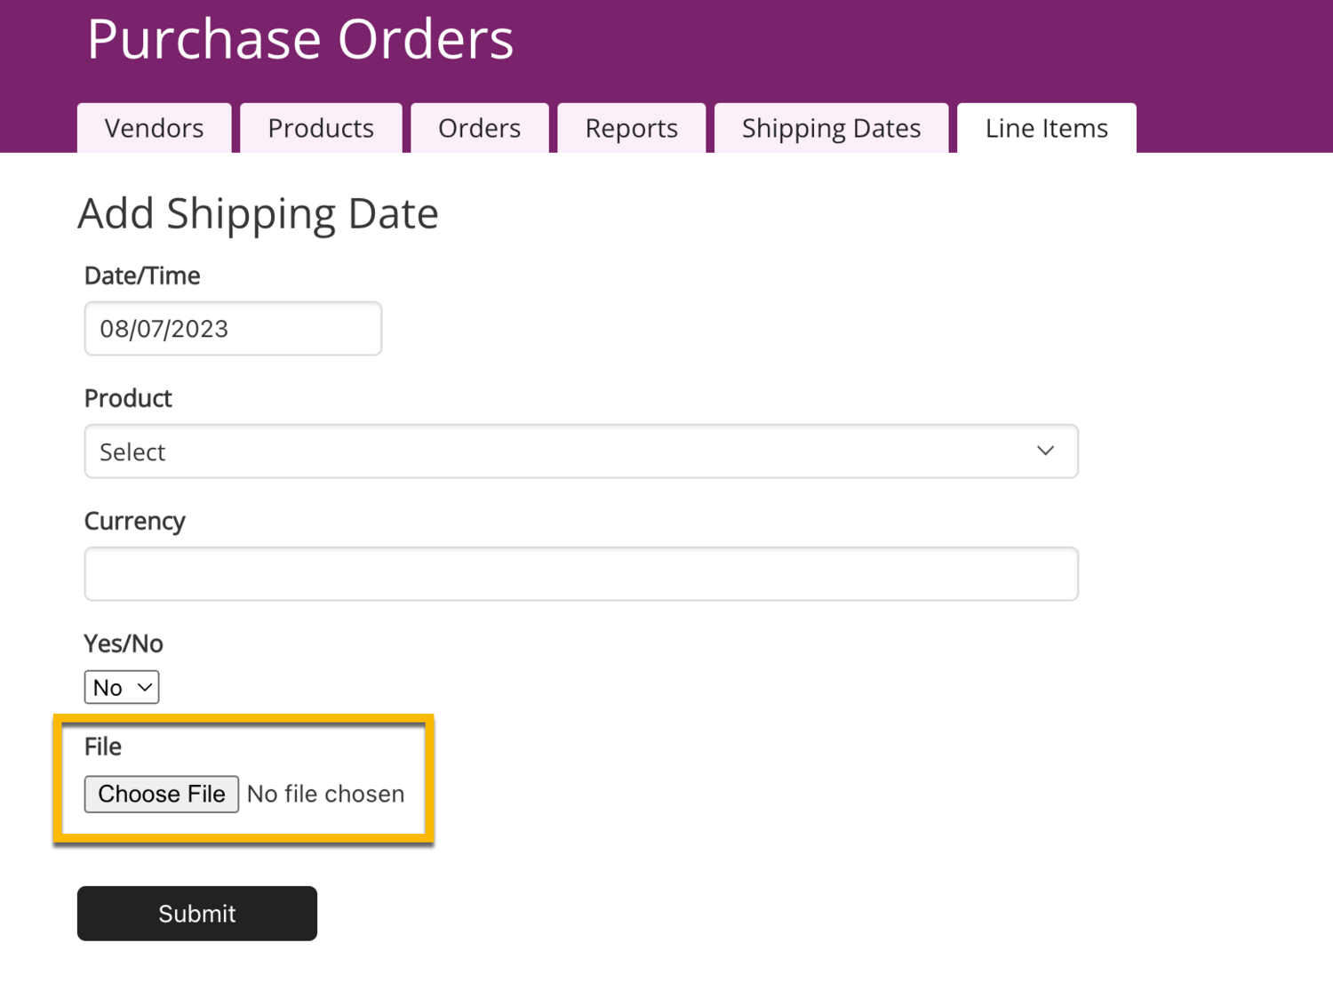
Task: Open the Yes/No dropdown set to No
Action: (122, 687)
